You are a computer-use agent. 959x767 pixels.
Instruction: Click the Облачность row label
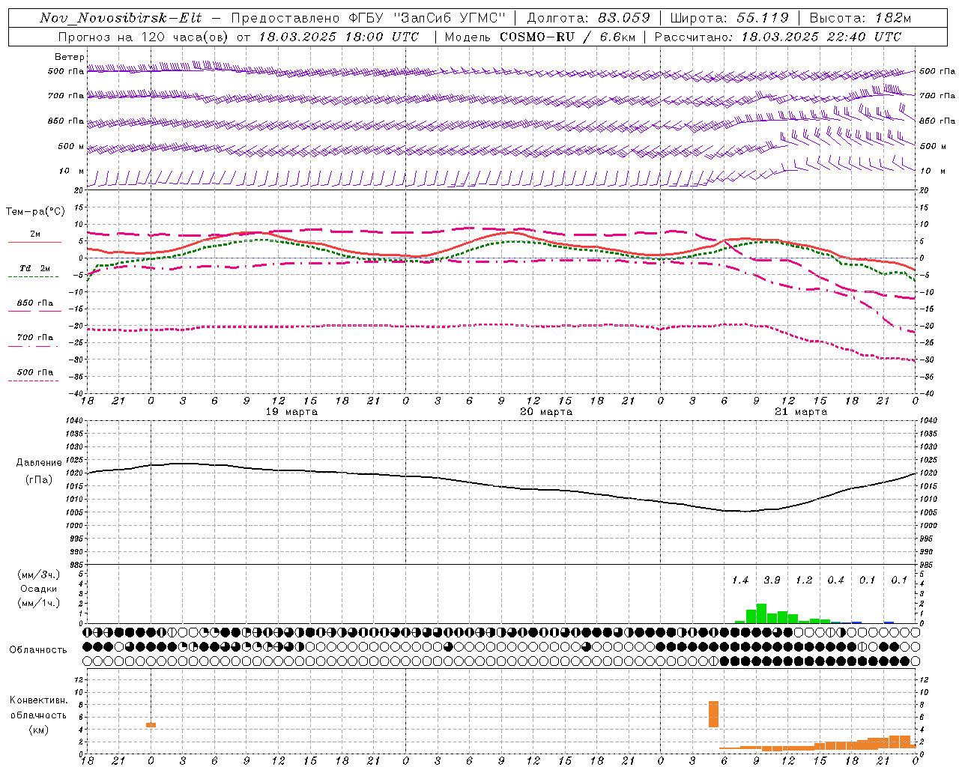pos(38,649)
